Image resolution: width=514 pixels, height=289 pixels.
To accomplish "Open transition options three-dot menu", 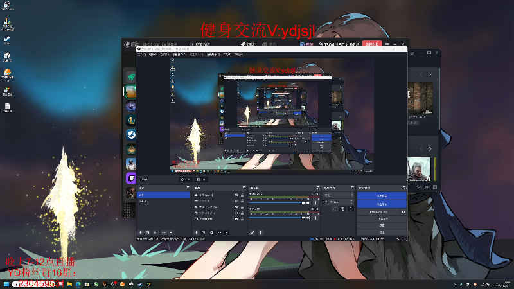I will click(350, 209).
